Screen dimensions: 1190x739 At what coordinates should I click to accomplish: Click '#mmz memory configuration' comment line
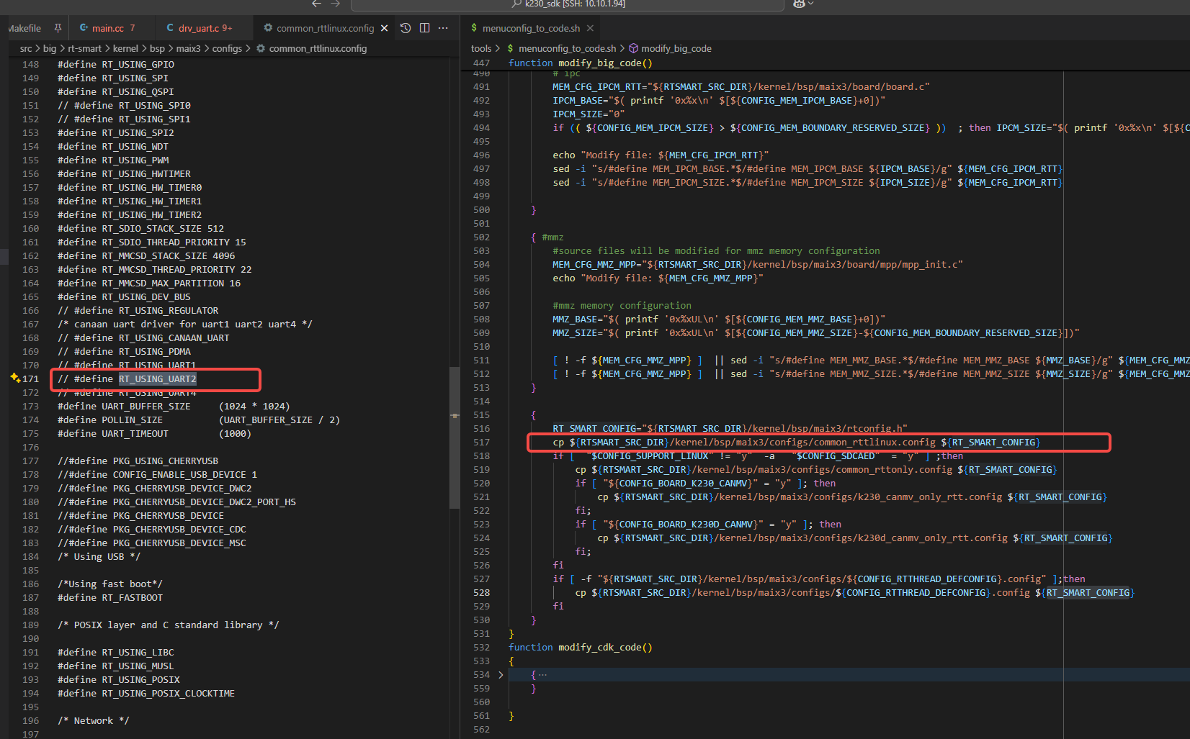coord(622,305)
